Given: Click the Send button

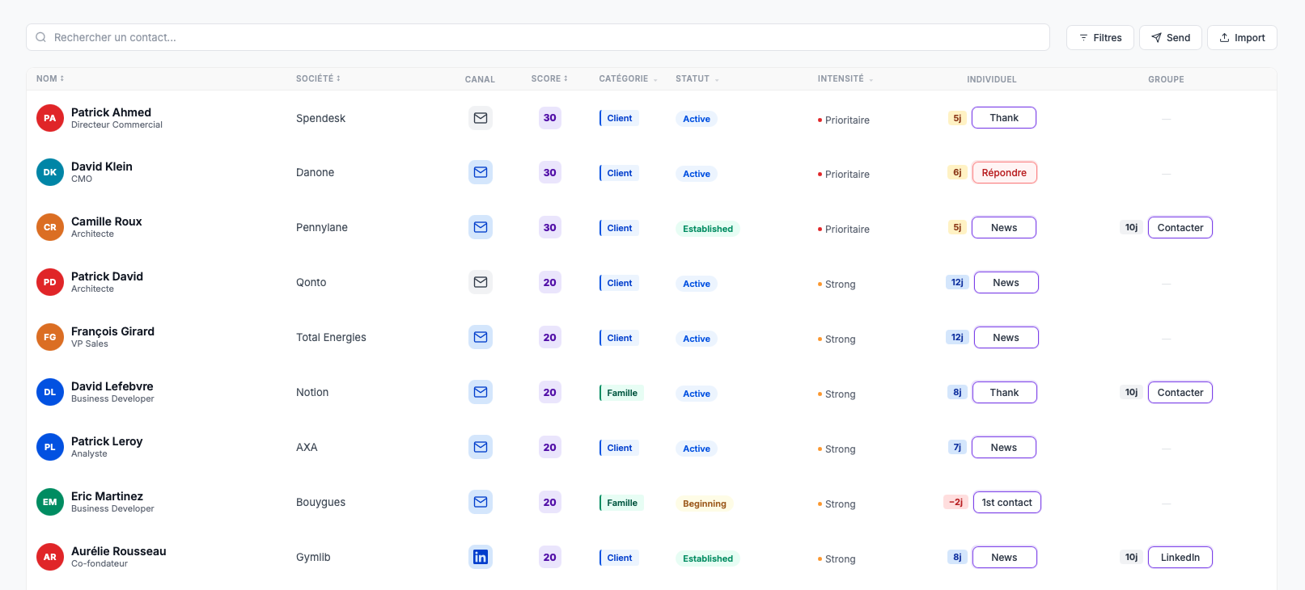Looking at the screenshot, I should (x=1171, y=38).
